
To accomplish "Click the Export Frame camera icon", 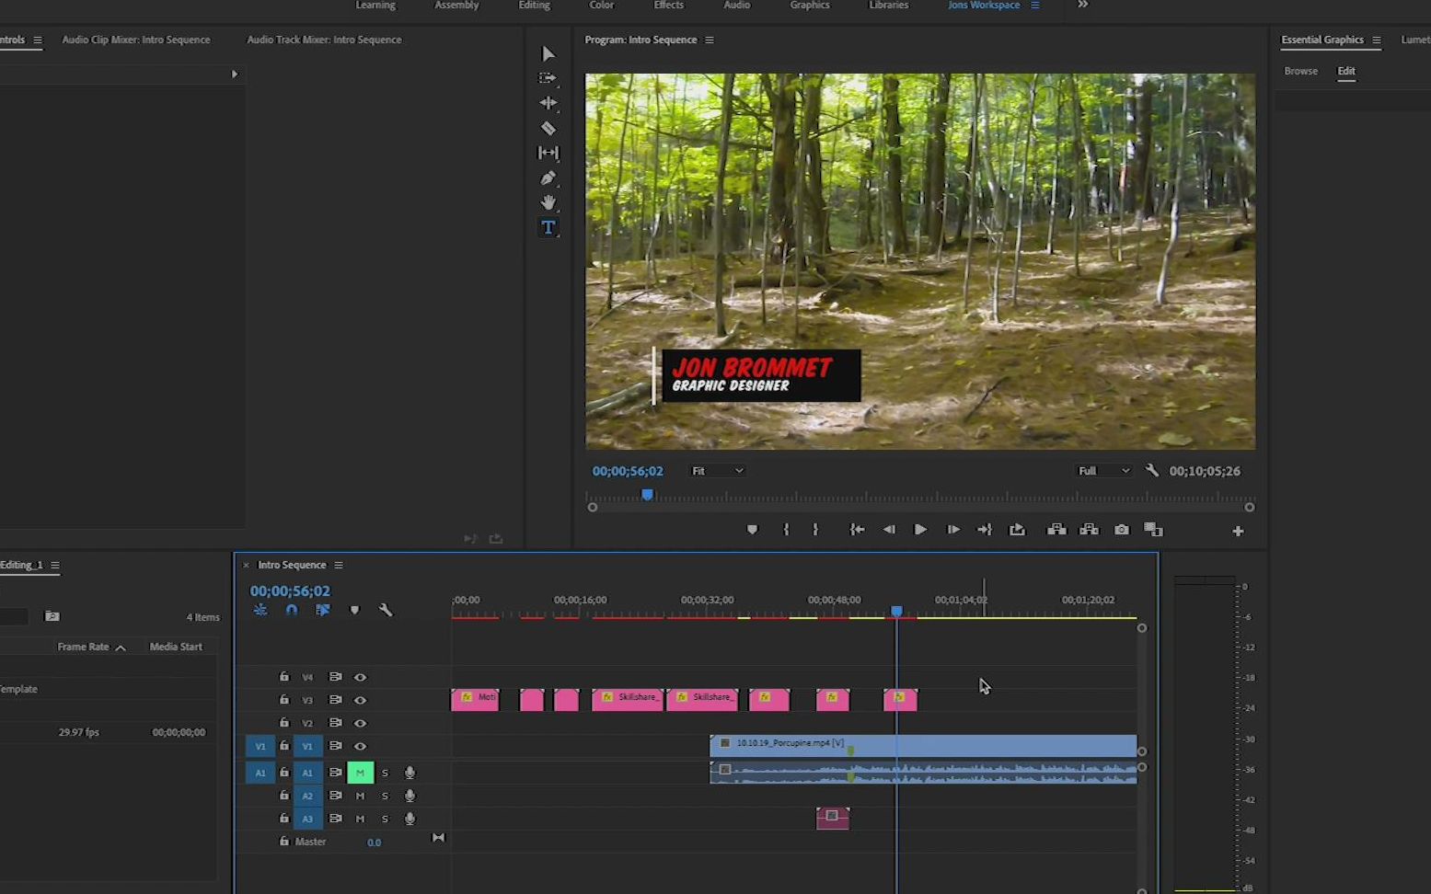I will coord(1121,530).
